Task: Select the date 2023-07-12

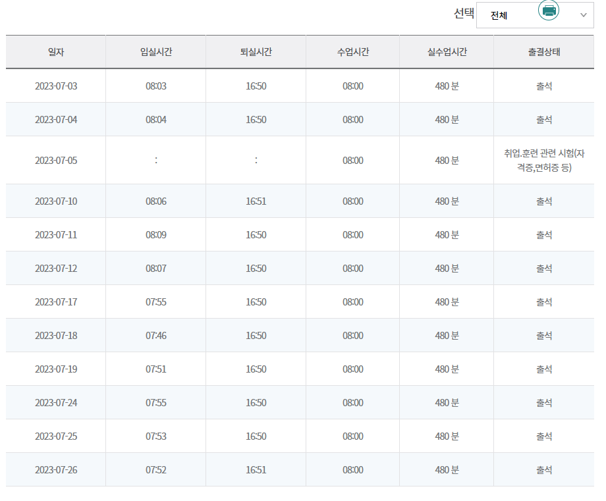Action: (56, 269)
